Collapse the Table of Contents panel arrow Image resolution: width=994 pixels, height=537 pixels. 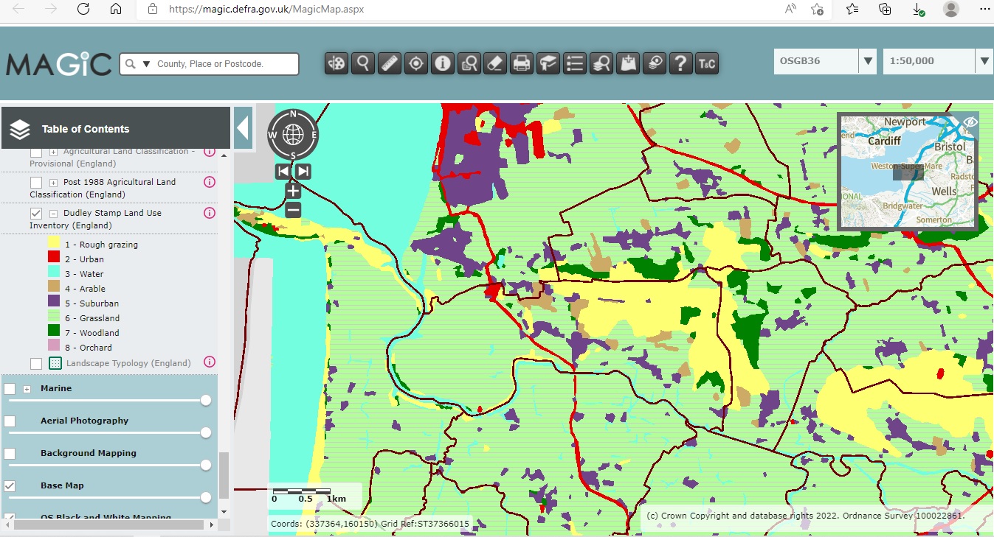pos(242,129)
